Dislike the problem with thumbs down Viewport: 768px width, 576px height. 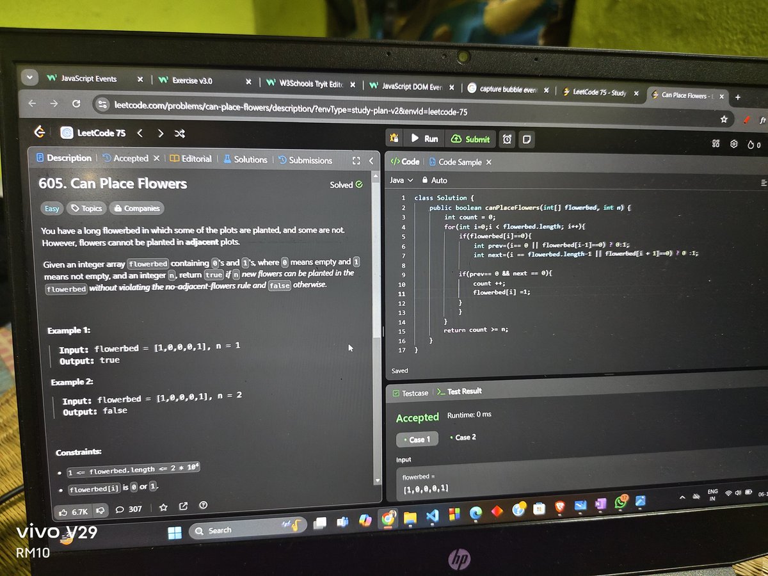tap(99, 511)
